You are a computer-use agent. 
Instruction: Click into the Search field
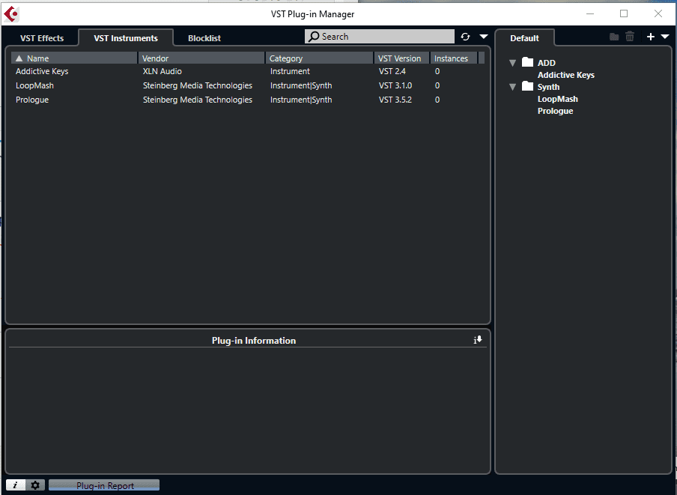(380, 37)
